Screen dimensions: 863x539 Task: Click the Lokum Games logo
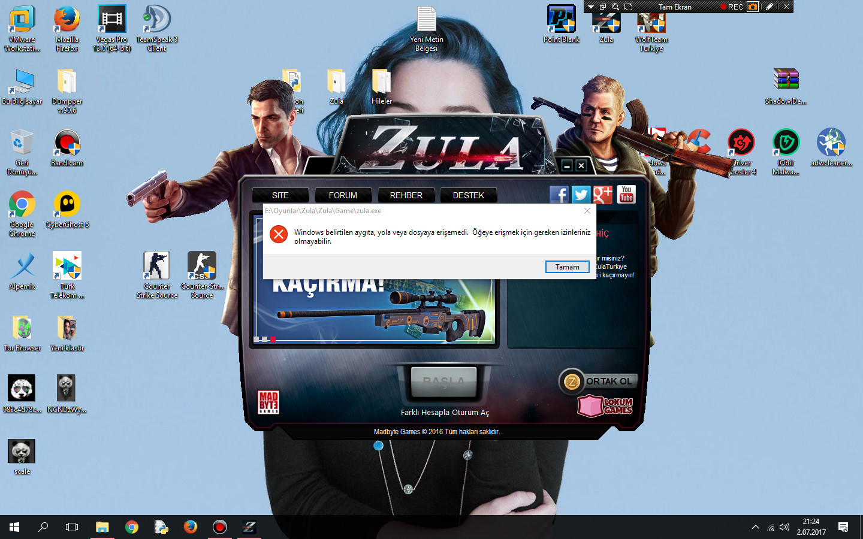click(605, 405)
